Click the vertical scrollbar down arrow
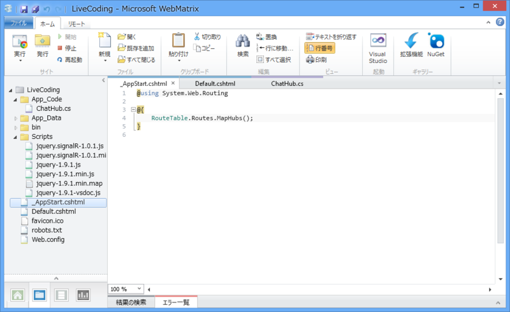 [x=500, y=279]
